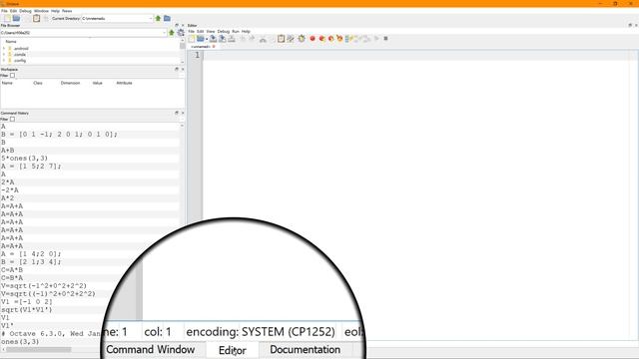
Task: Open the Editor's Run menu
Action: (x=236, y=31)
